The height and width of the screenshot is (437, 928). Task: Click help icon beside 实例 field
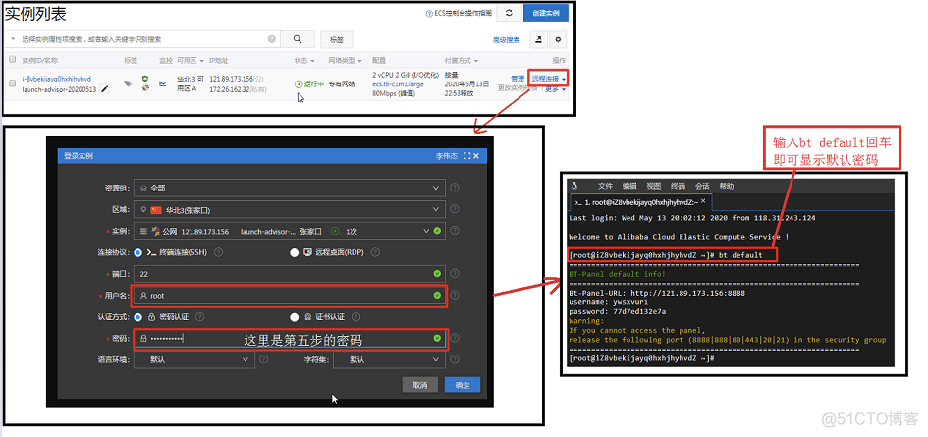(455, 231)
